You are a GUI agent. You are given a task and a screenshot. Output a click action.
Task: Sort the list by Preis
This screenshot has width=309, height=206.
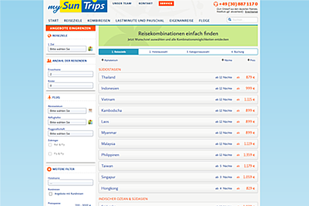(252, 60)
